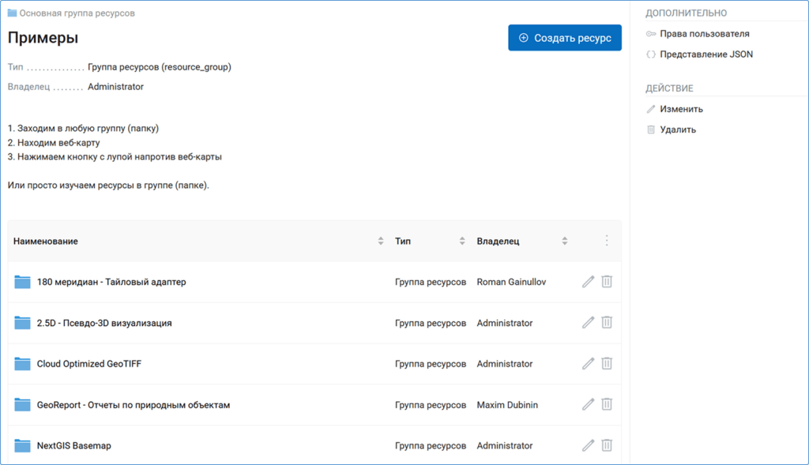Click the Владелец column header

498,242
